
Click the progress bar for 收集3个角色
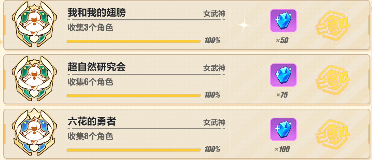pos(134,41)
